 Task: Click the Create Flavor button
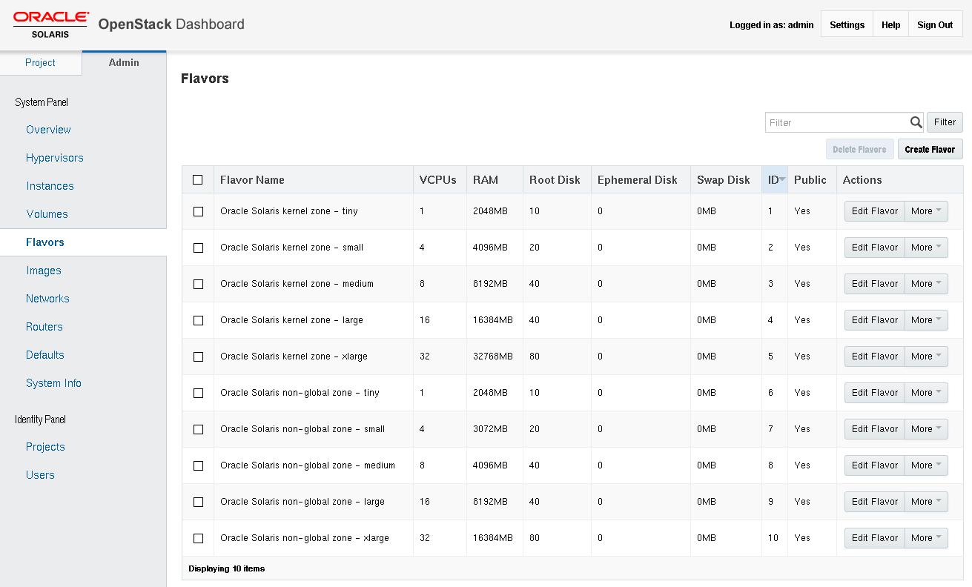(930, 150)
